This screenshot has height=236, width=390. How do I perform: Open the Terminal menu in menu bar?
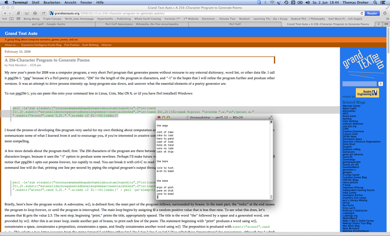(20, 2)
